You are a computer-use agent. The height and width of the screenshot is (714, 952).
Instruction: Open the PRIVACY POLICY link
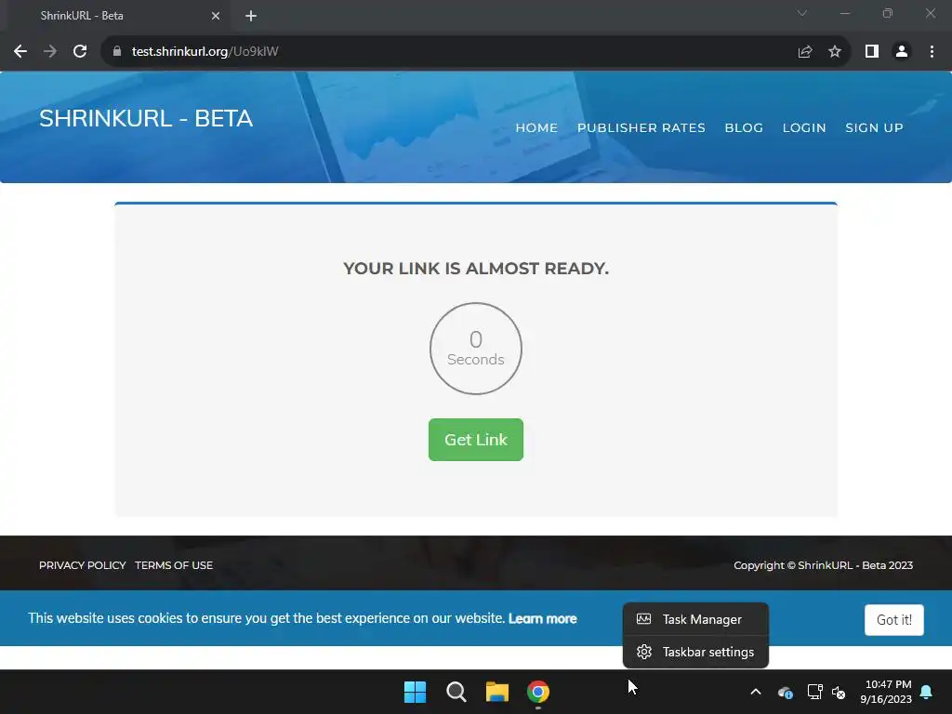click(83, 565)
